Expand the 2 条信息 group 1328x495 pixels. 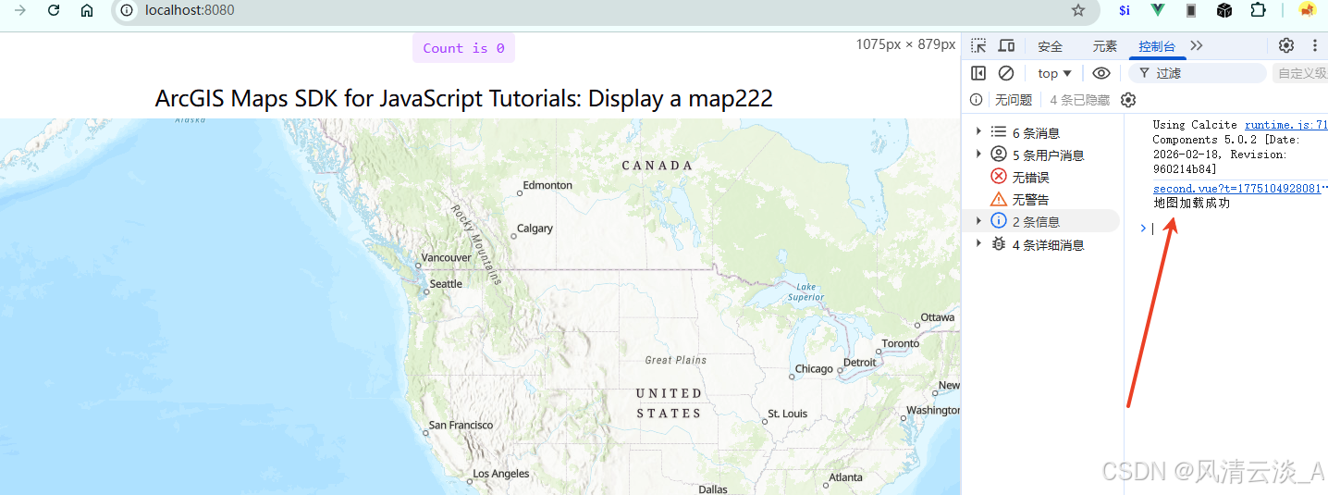tap(978, 221)
